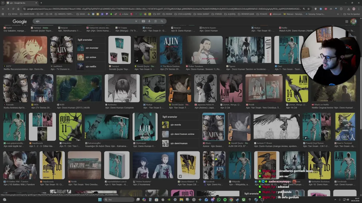Open the MUSIC bookmarks folder
Image resolution: width=362 pixels, height=203 pixels.
[81, 14]
